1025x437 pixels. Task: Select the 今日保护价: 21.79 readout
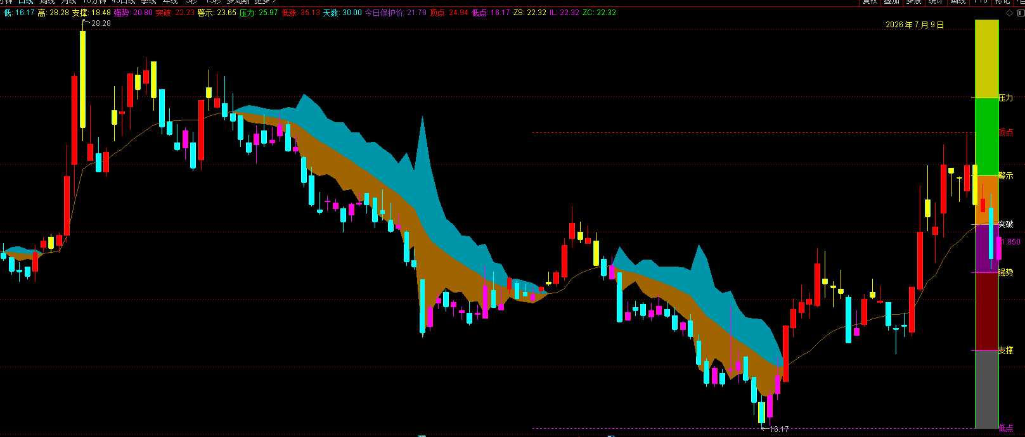tap(396, 13)
